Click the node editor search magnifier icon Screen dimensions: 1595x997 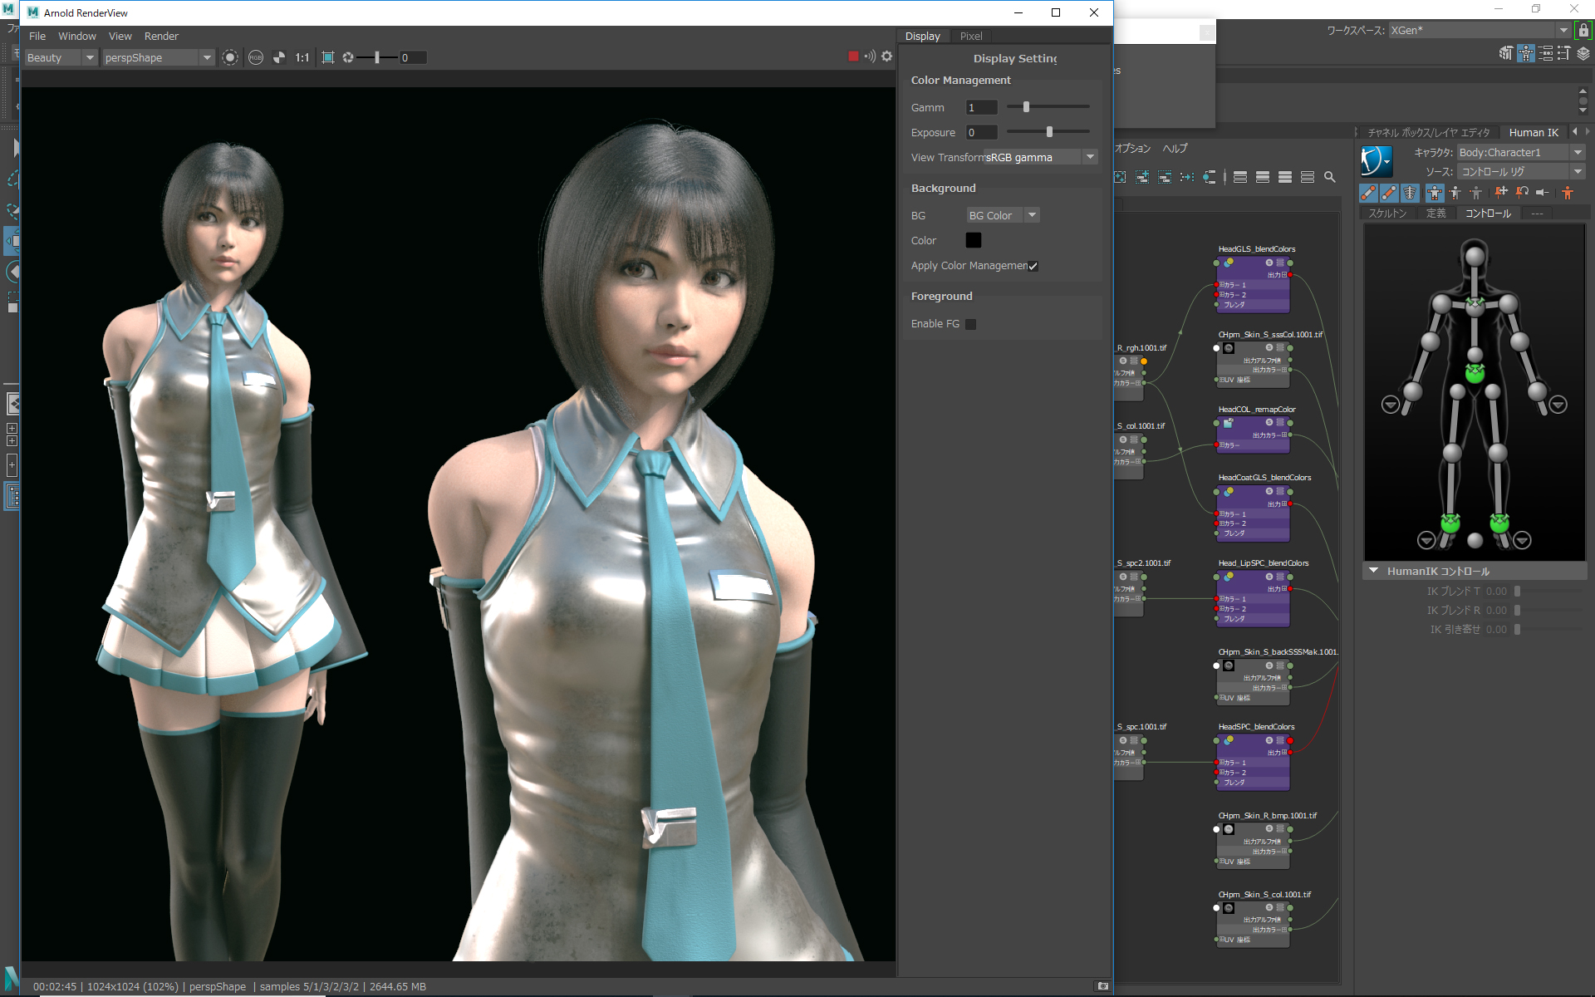tap(1329, 177)
